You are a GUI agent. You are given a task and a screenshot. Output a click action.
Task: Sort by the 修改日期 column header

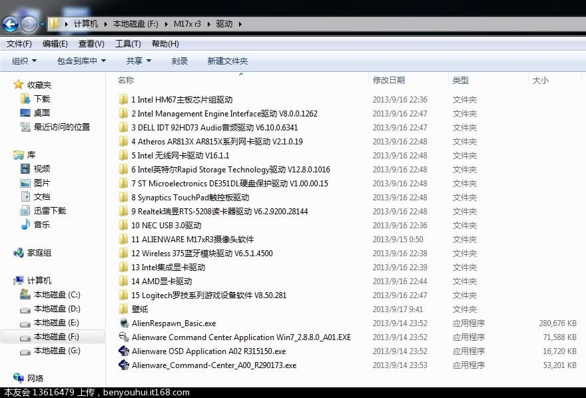tap(389, 81)
